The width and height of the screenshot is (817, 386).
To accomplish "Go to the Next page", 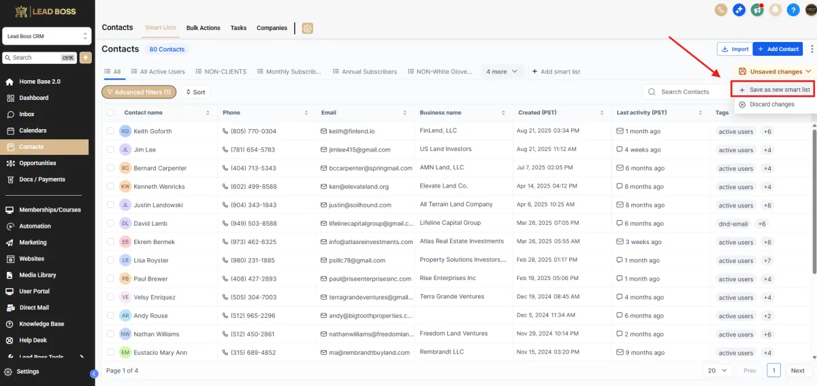I will 797,370.
